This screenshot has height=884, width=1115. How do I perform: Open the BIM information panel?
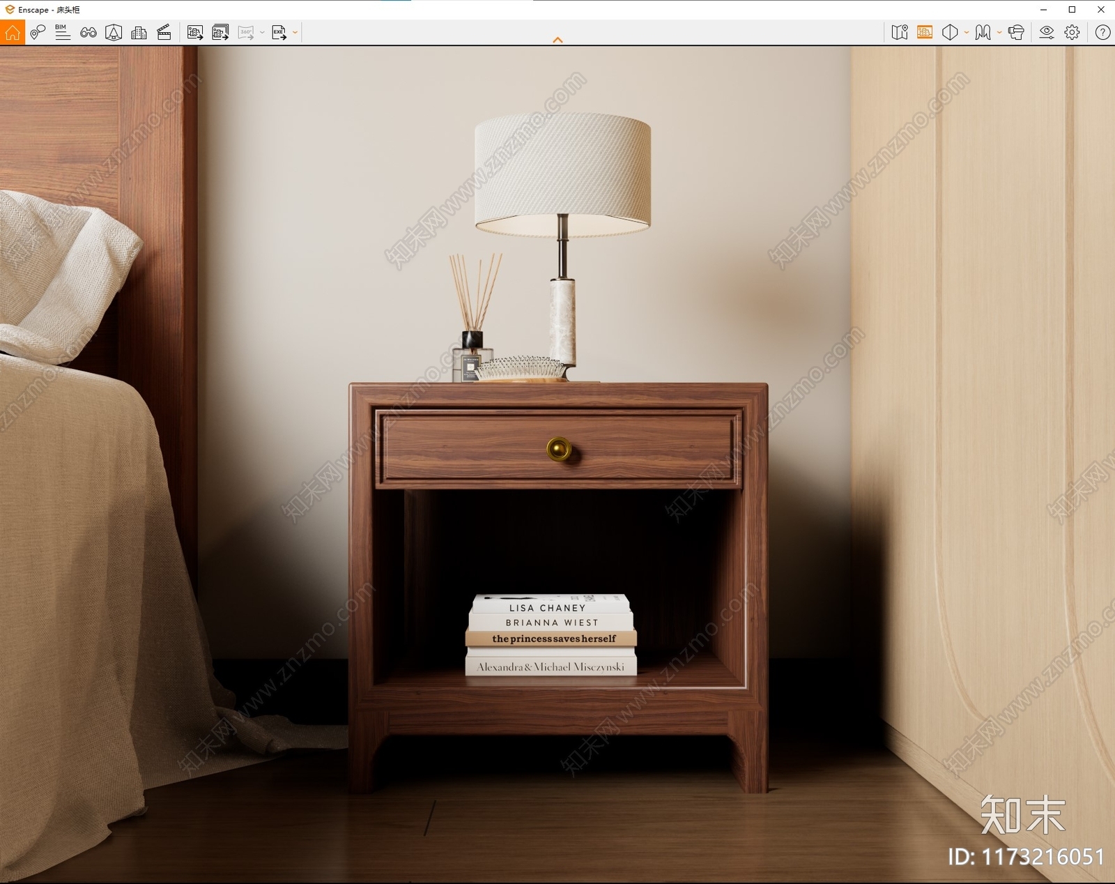coord(63,32)
